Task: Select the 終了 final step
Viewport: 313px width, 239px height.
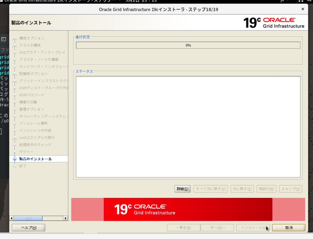Action: [23, 166]
